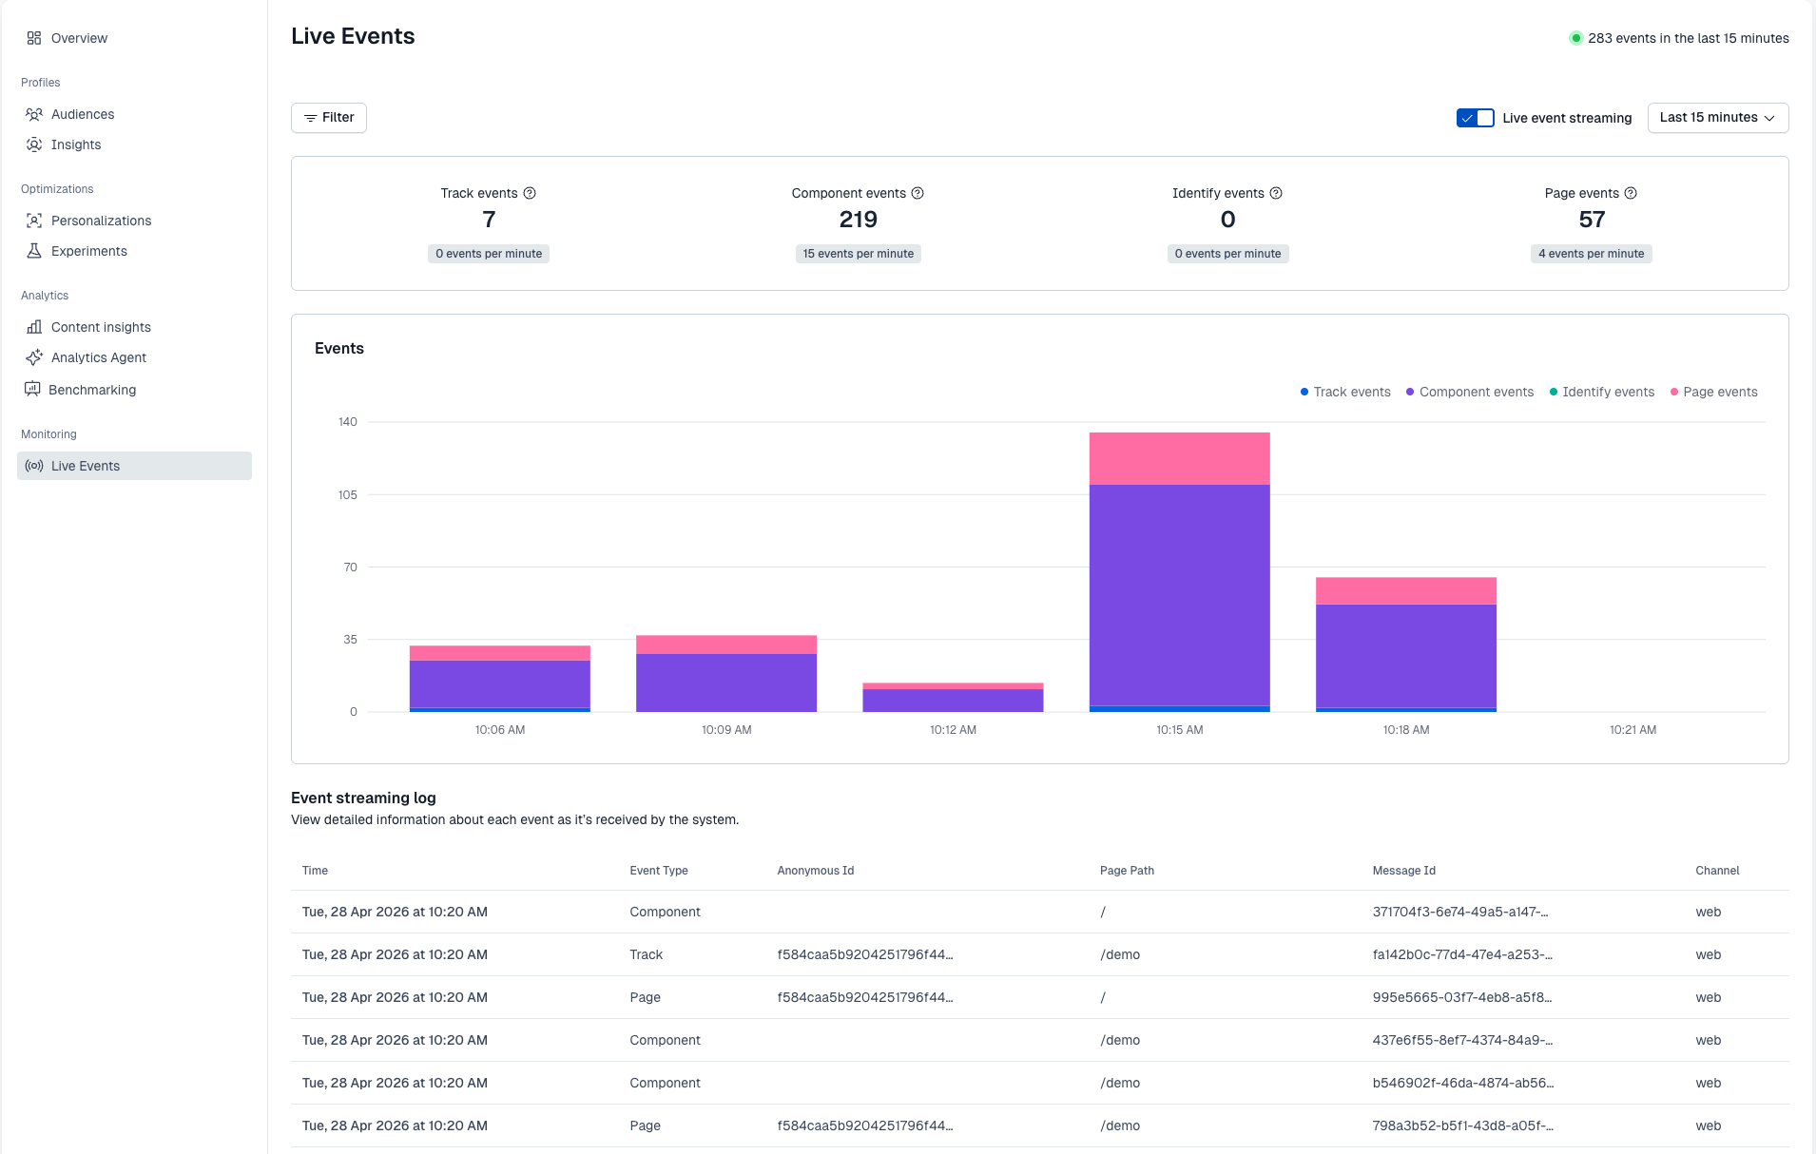The width and height of the screenshot is (1816, 1154).
Task: Click the Event Type column header
Action: pyautogui.click(x=659, y=871)
